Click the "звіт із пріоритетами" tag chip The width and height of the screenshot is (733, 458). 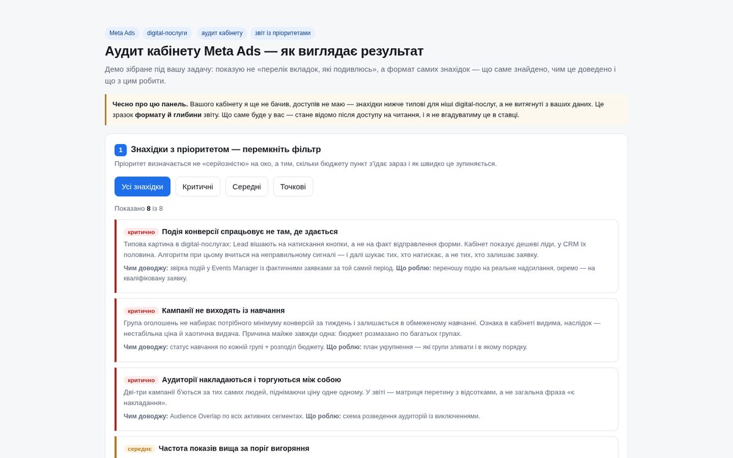pyautogui.click(x=283, y=33)
